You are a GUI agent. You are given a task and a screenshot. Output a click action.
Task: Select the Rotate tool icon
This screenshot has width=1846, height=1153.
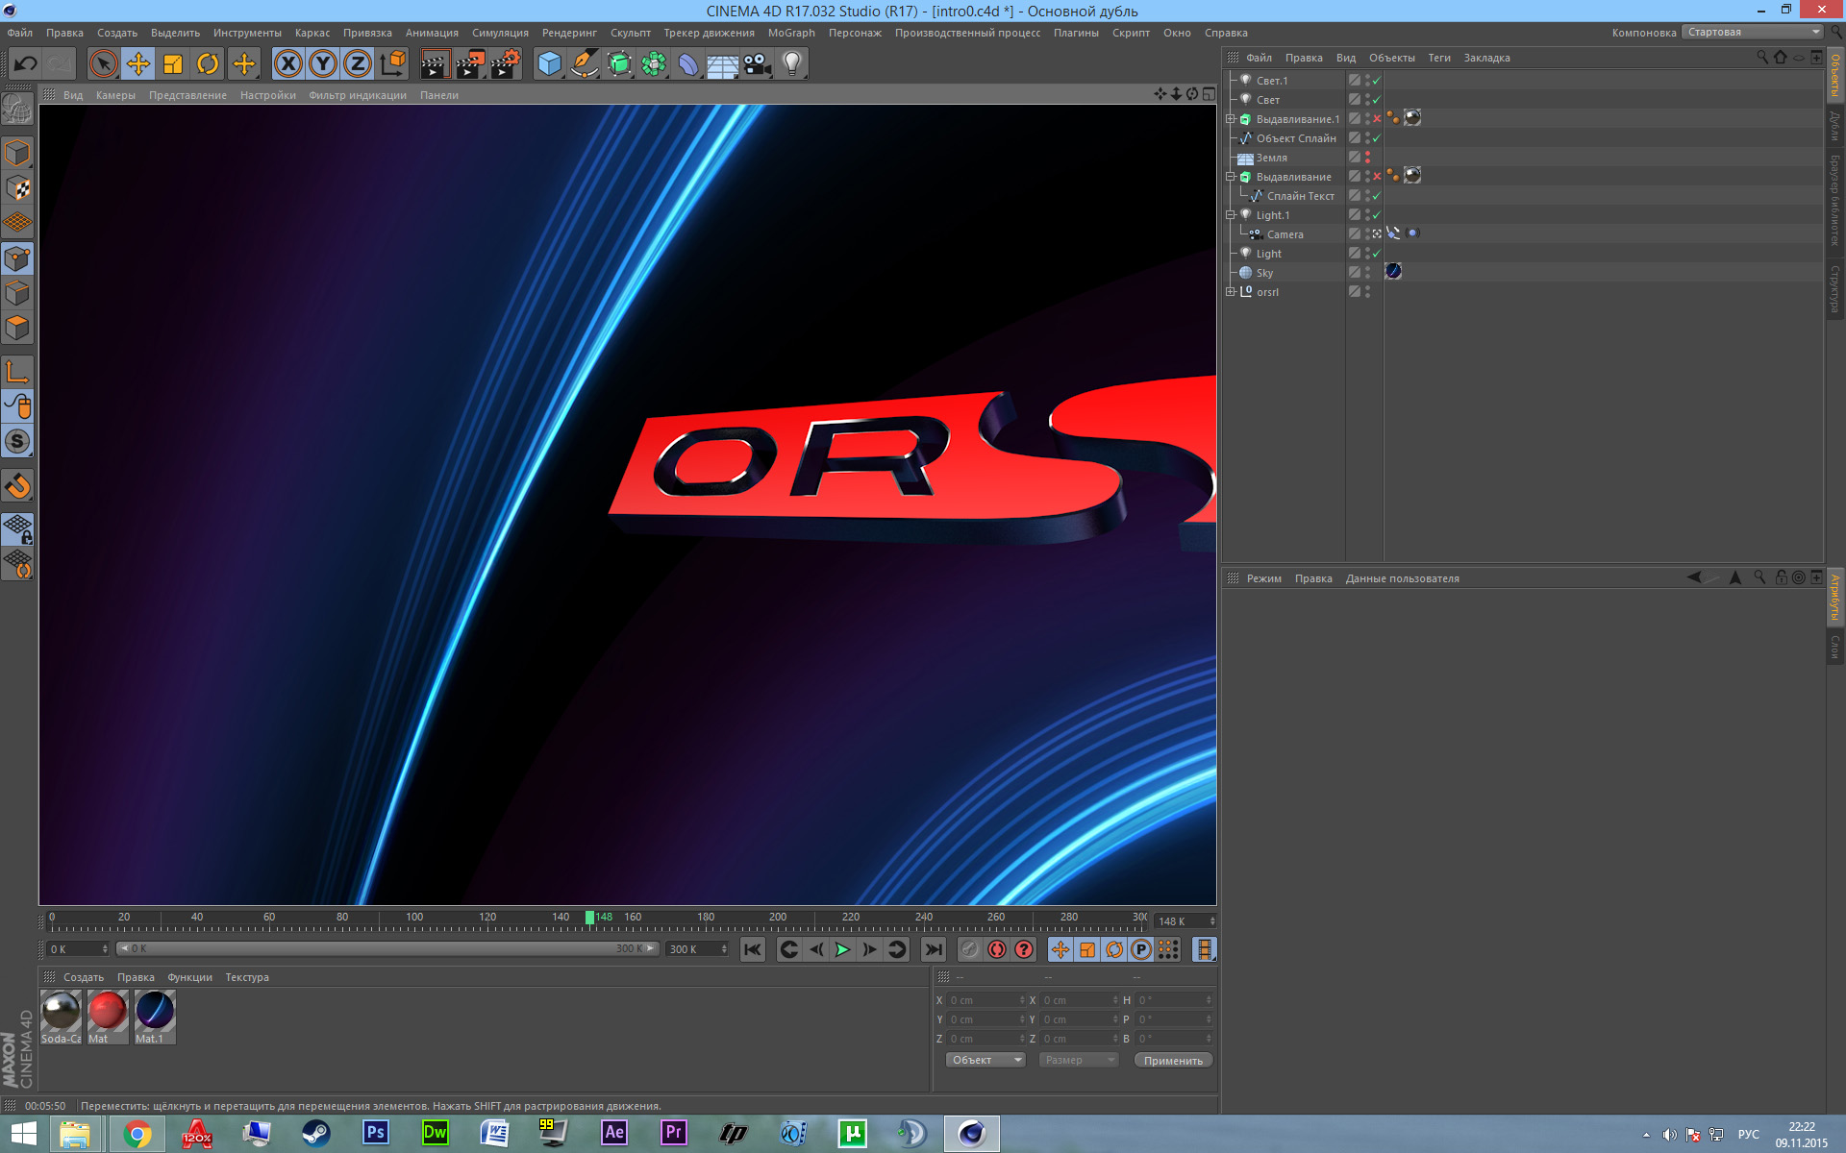point(208,64)
